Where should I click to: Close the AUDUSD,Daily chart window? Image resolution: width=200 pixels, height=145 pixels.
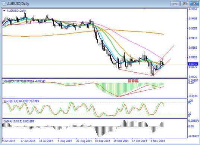click(x=194, y=4)
